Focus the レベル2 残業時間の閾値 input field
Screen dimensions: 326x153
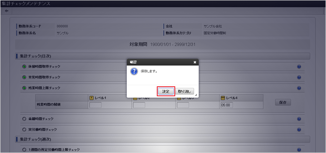(x=139, y=105)
